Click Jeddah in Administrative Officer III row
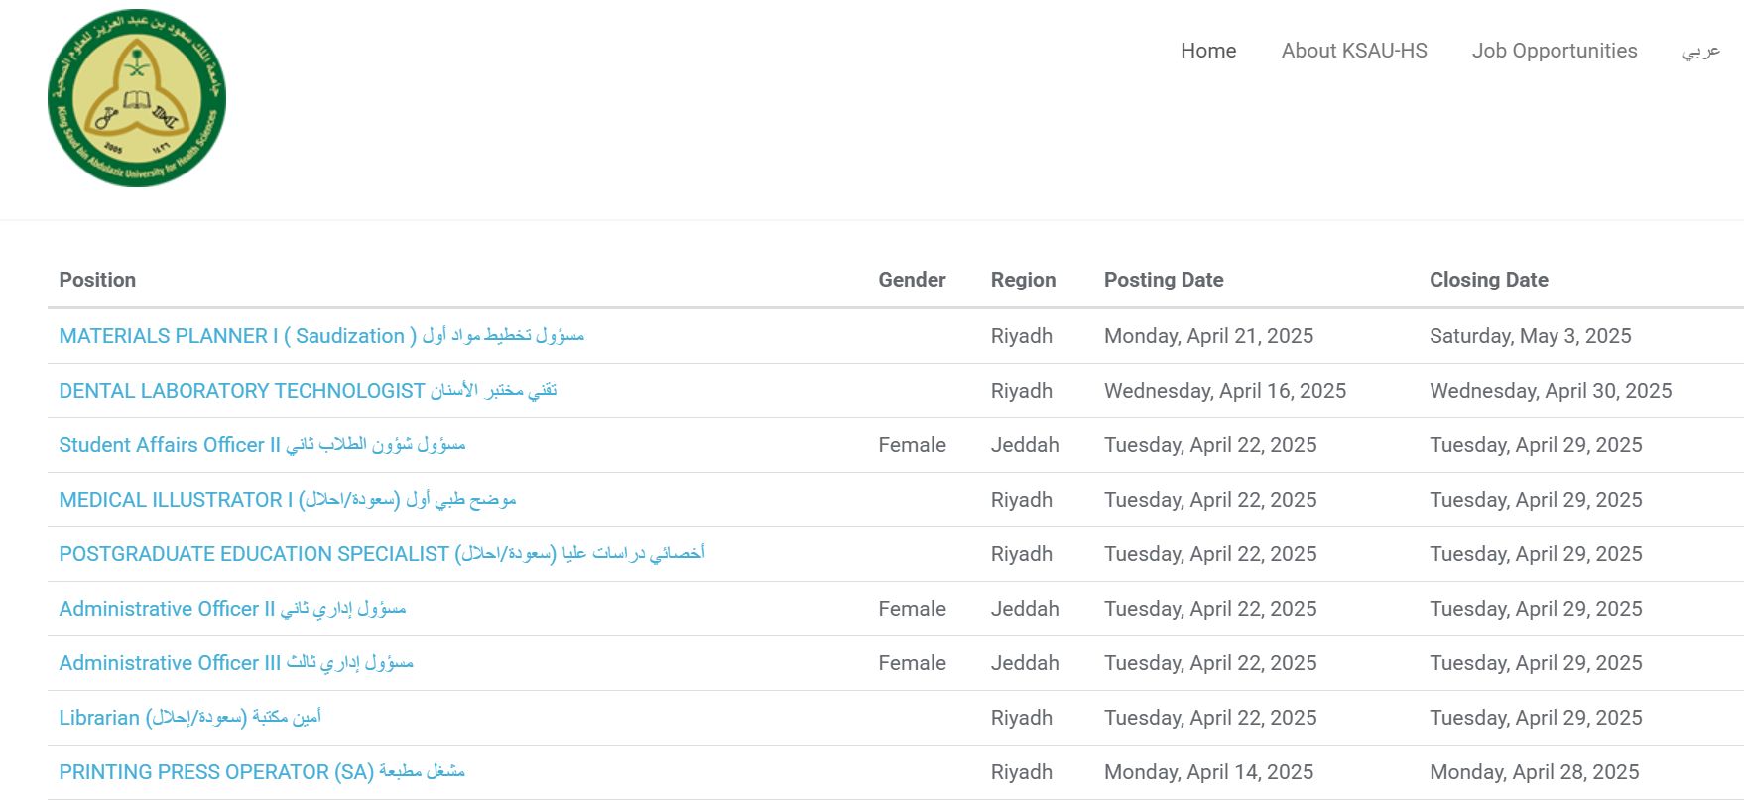 tap(1025, 663)
